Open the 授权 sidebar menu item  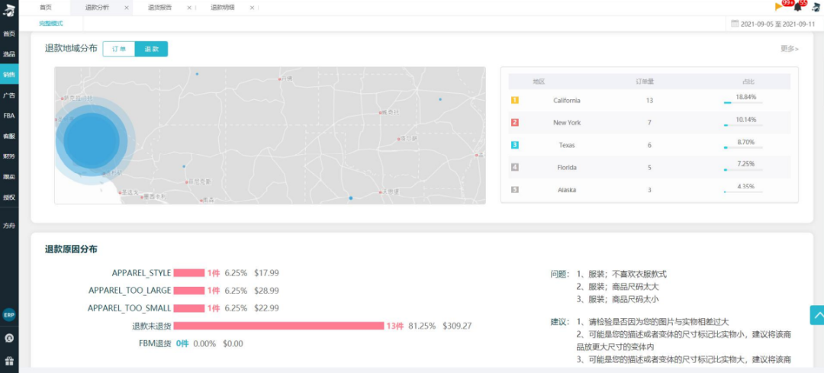[9, 198]
